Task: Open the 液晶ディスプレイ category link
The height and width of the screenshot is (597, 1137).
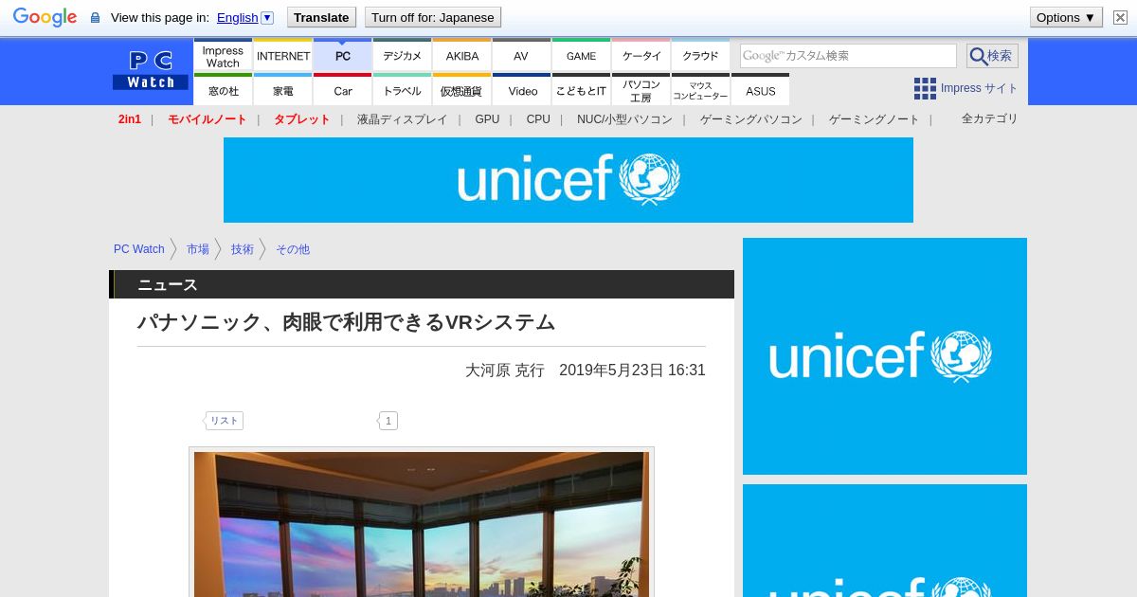Action: point(402,119)
